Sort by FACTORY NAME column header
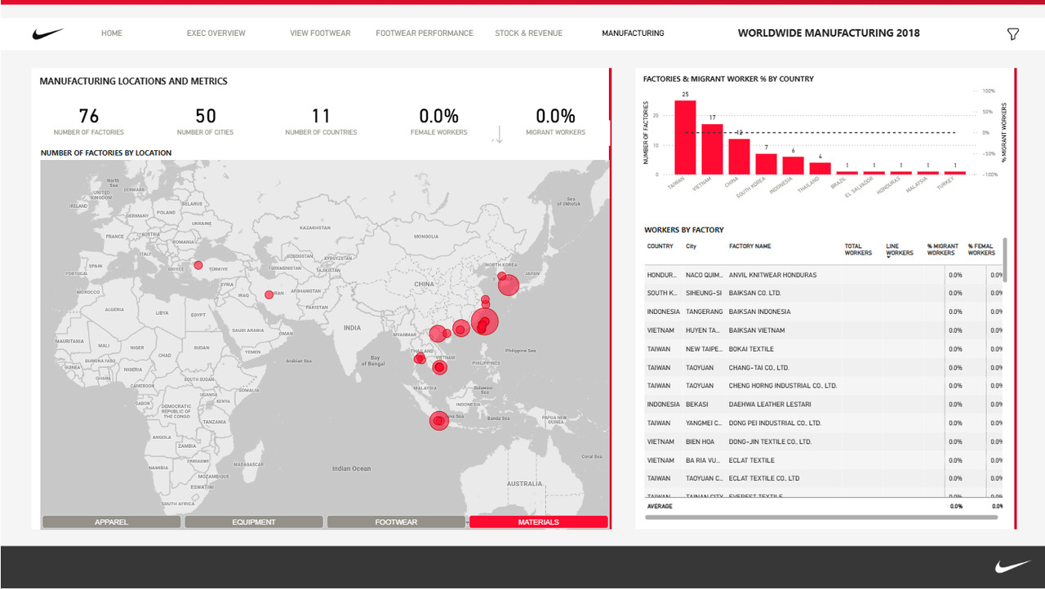 pyautogui.click(x=750, y=246)
